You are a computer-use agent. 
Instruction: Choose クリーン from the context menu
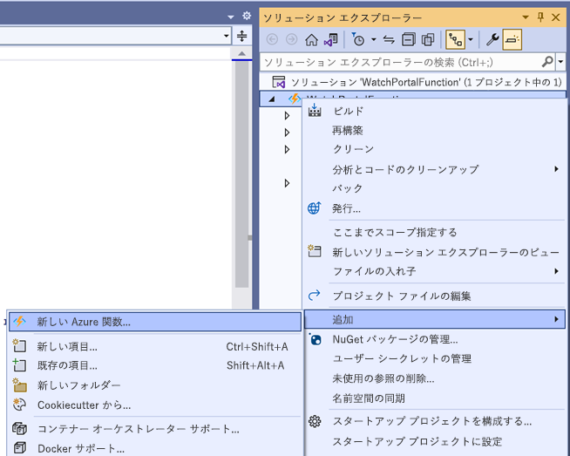[x=353, y=149]
